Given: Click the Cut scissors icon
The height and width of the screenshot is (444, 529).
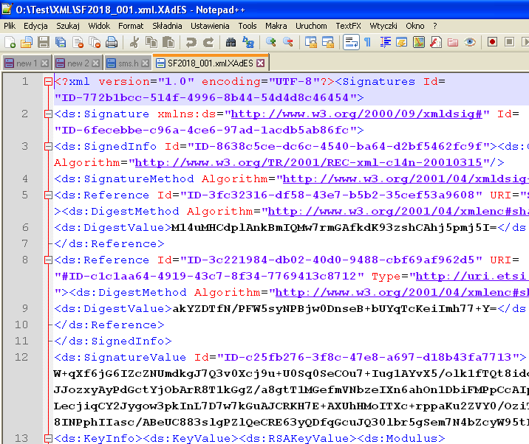Looking at the screenshot, I should point(134,43).
